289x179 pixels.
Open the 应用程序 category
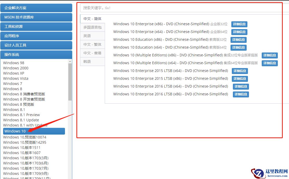pyautogui.click(x=36, y=36)
